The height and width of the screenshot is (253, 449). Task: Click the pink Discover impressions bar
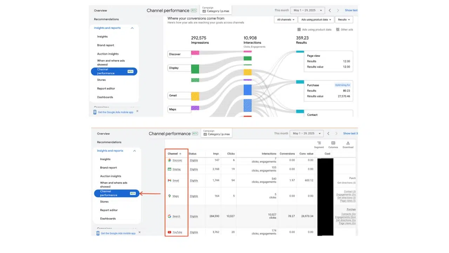195,53
